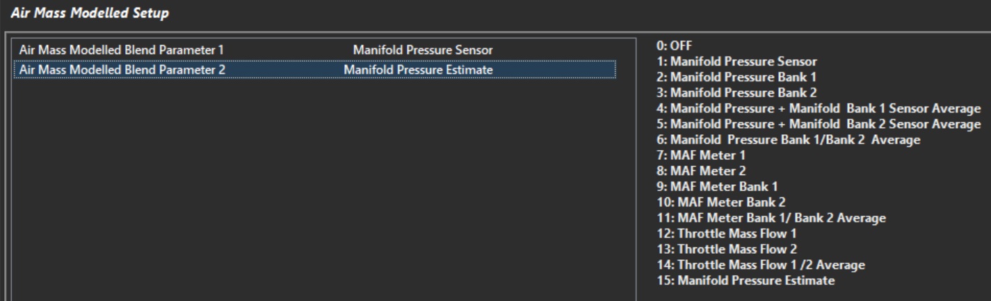
Task: Click option 12: Throttle Mass Flow 1
Action: point(726,234)
